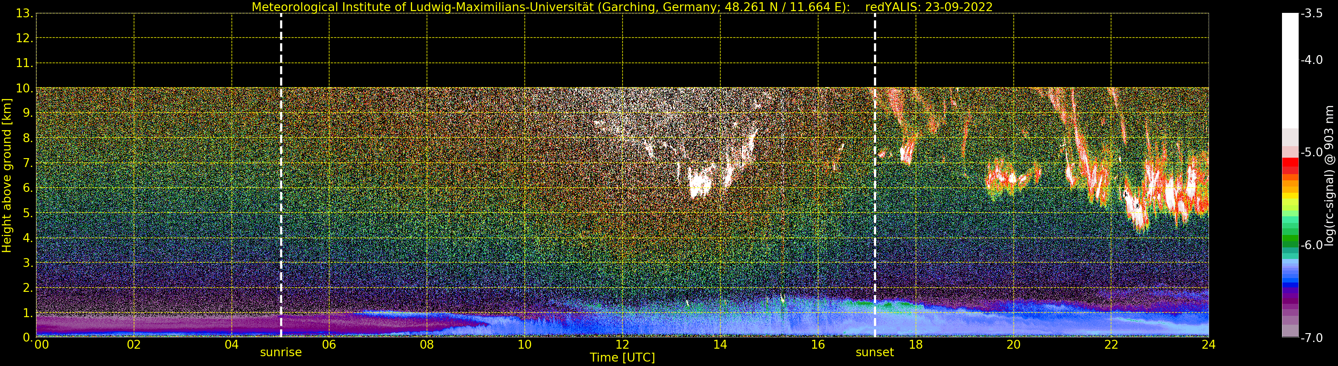Click the '14' tick on the time axis
Screen dimensions: 1338x366
[720, 345]
